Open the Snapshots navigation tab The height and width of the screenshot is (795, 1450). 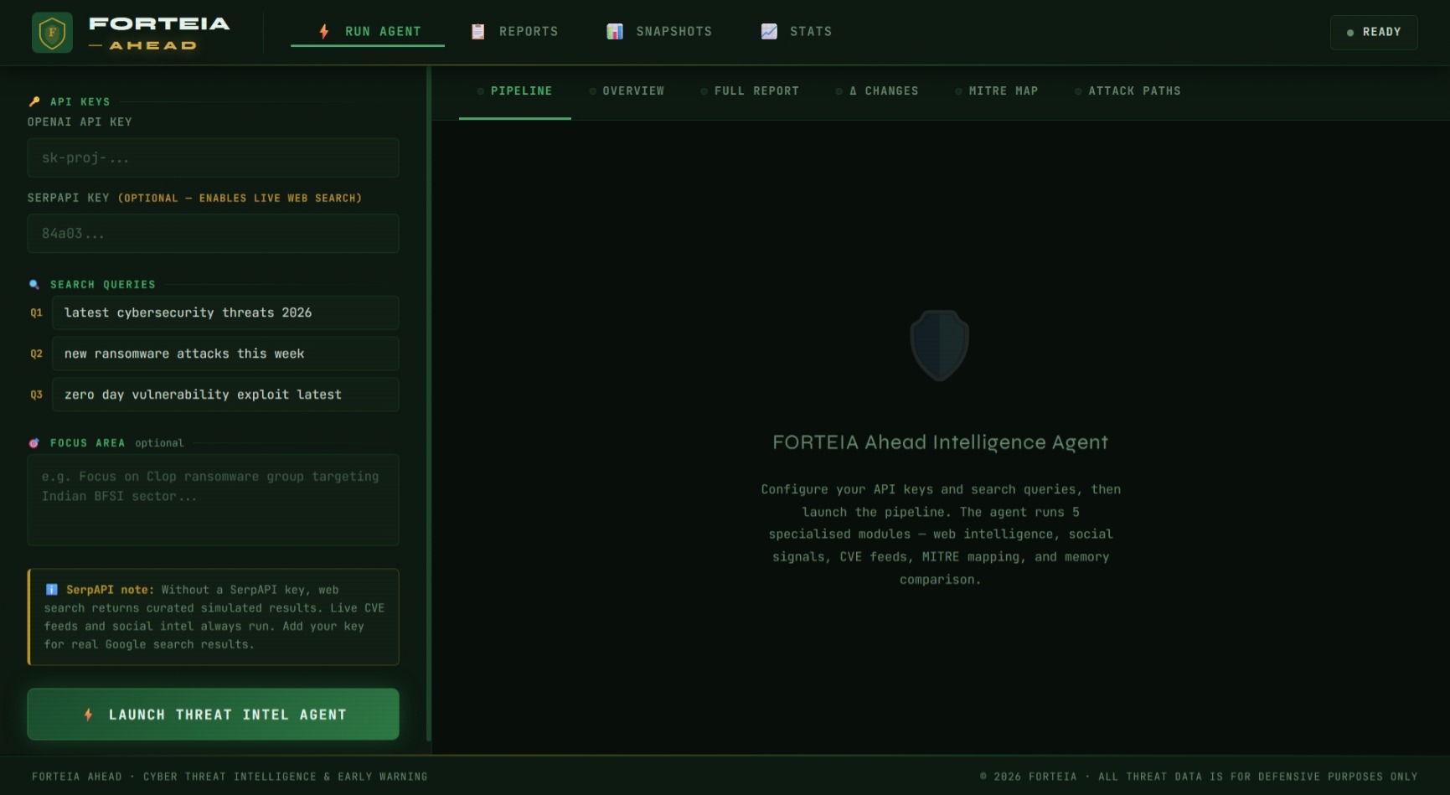point(659,32)
